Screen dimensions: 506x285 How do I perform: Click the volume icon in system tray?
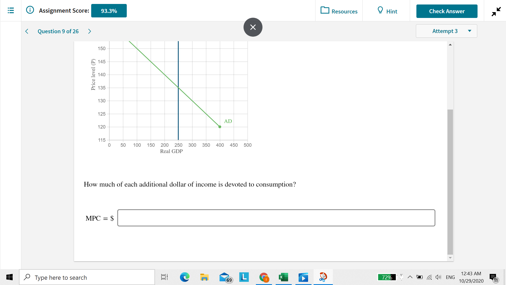(438, 277)
